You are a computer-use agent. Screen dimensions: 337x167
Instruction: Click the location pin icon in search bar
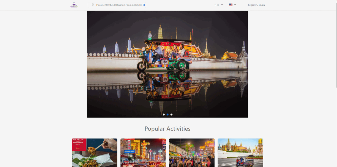(x=93, y=5)
